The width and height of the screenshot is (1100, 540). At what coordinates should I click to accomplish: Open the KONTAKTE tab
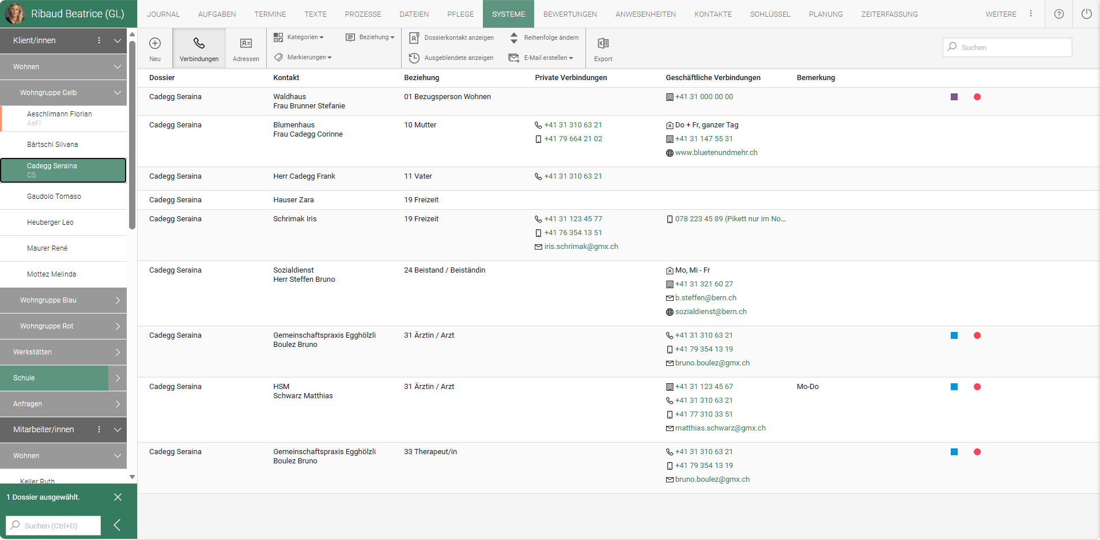pyautogui.click(x=713, y=14)
